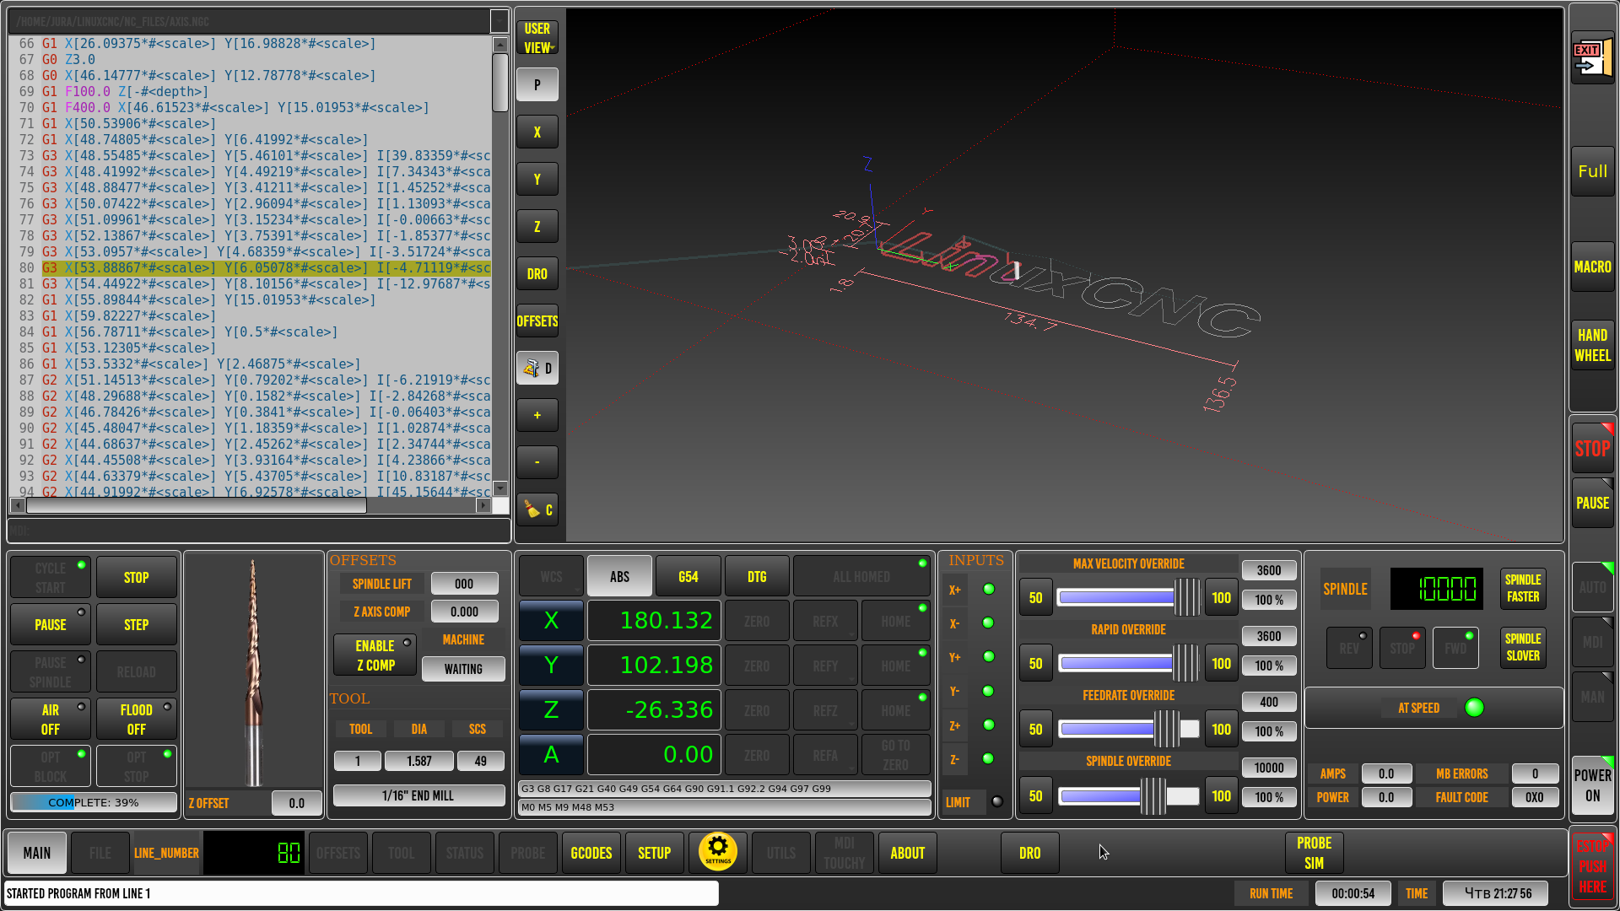Click SPINDLE FASTER
The width and height of the screenshot is (1620, 911).
(1523, 588)
